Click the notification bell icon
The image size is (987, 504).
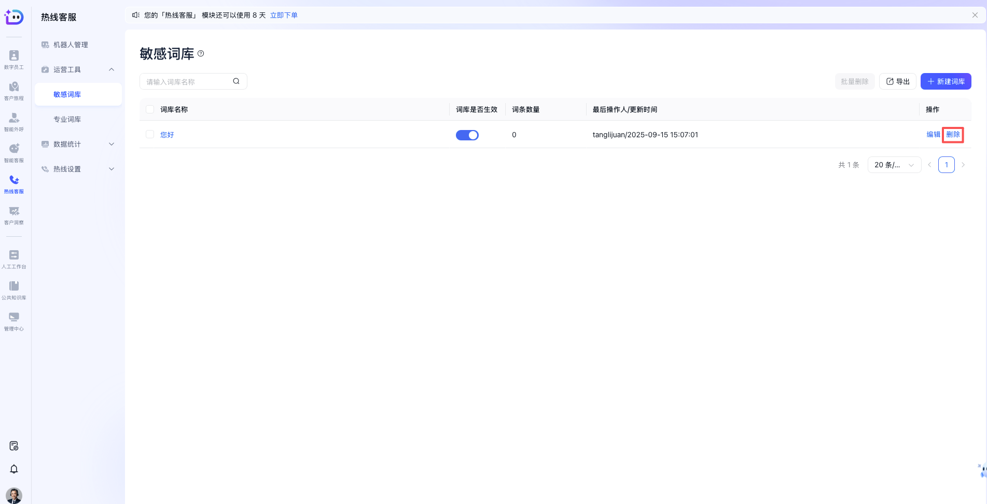click(14, 469)
